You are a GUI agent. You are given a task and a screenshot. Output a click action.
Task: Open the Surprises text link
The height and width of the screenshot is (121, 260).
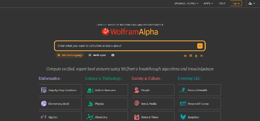pos(193,117)
